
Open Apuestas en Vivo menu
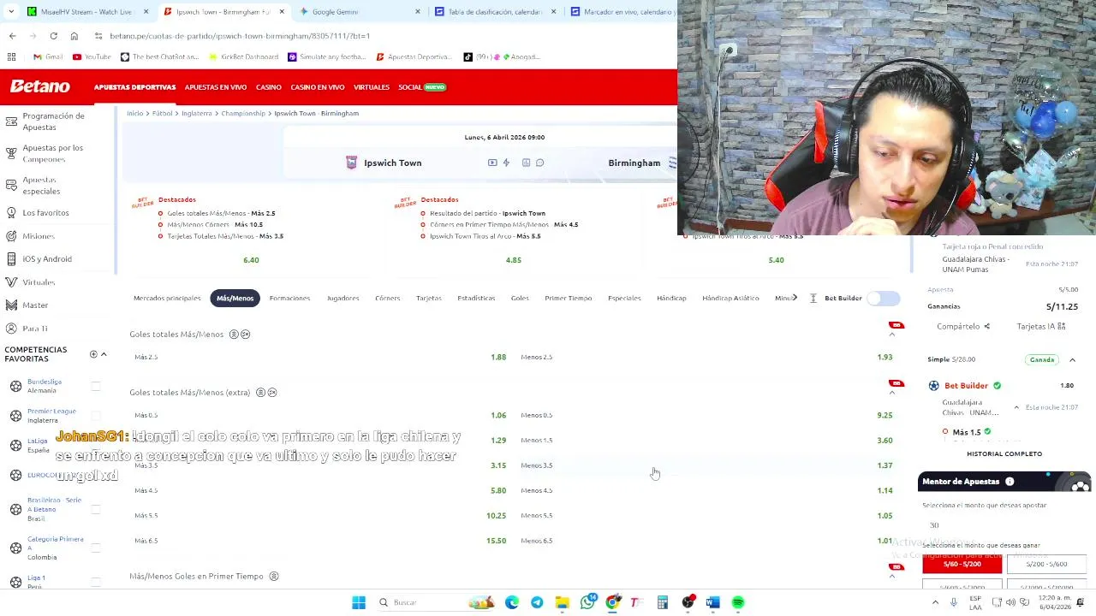click(x=216, y=87)
